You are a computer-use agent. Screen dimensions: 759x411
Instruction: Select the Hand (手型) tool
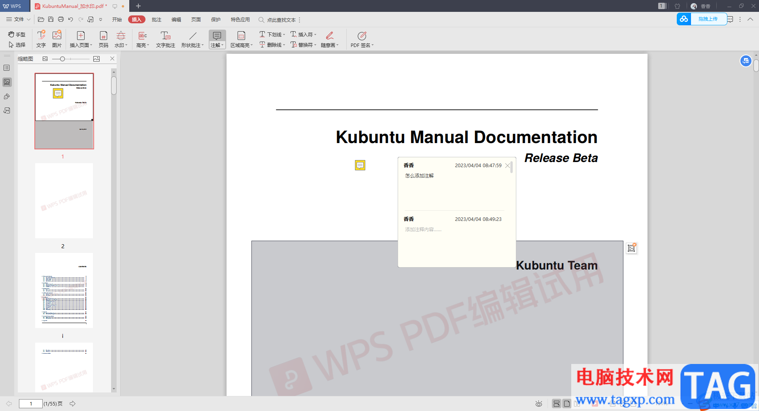17,34
